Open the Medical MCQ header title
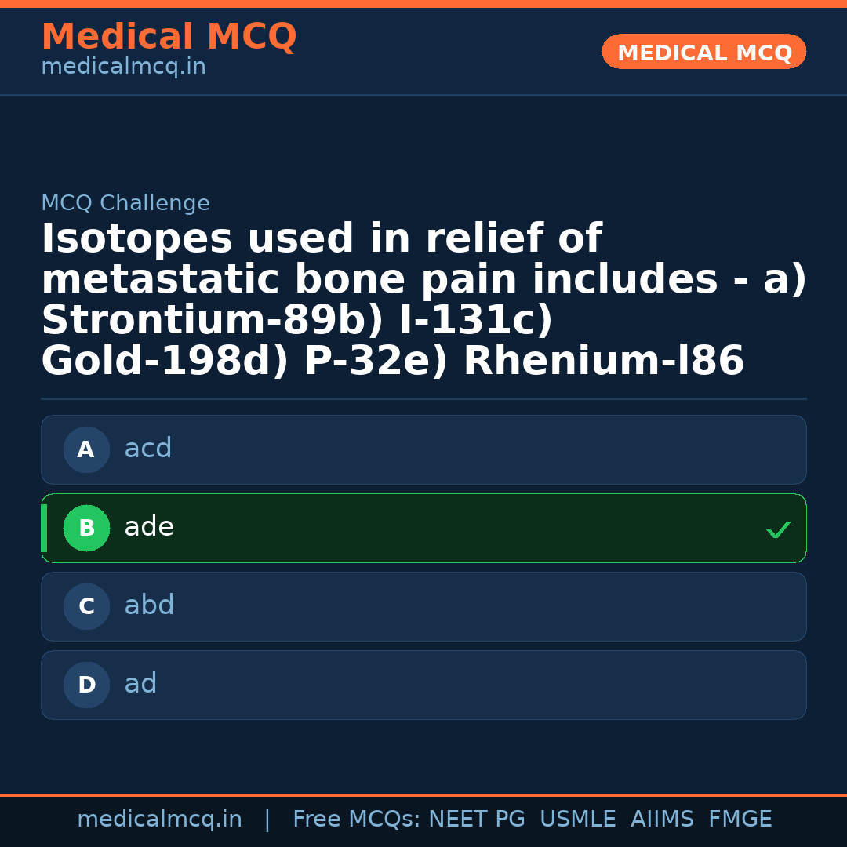The width and height of the screenshot is (847, 847). 169,37
